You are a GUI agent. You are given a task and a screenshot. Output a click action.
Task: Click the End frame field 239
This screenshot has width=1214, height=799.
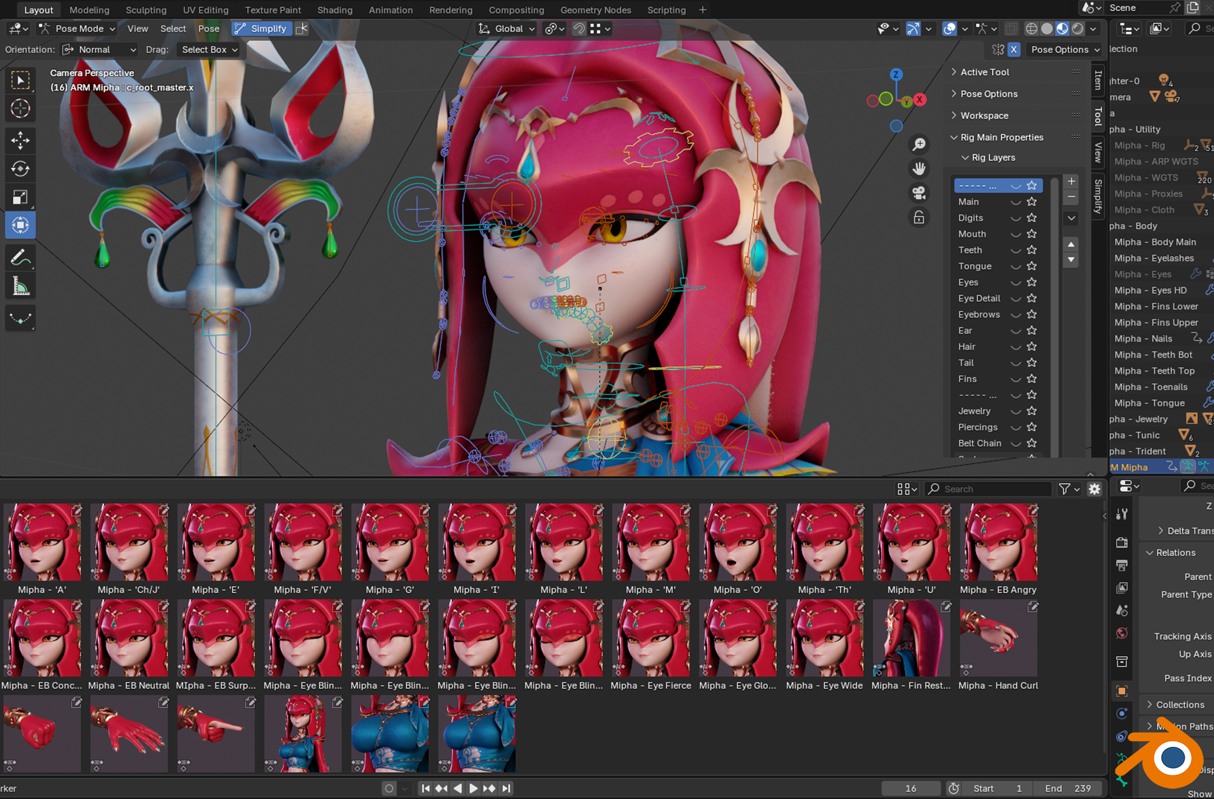[x=1068, y=788]
